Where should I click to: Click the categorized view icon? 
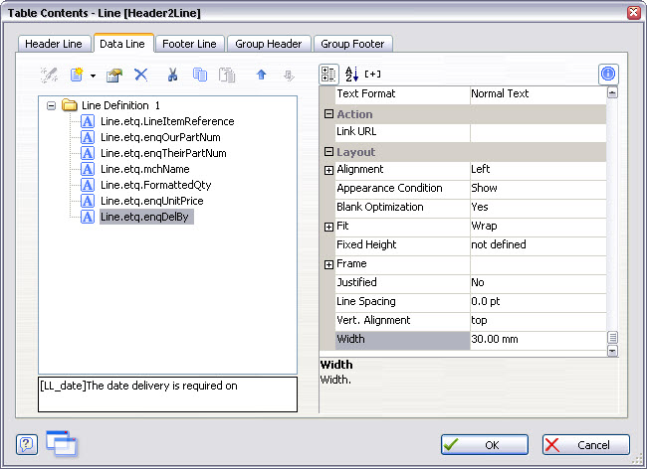pyautogui.click(x=328, y=75)
